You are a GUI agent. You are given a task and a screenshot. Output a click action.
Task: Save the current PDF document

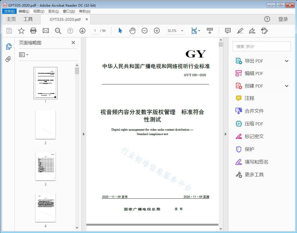coord(9,31)
